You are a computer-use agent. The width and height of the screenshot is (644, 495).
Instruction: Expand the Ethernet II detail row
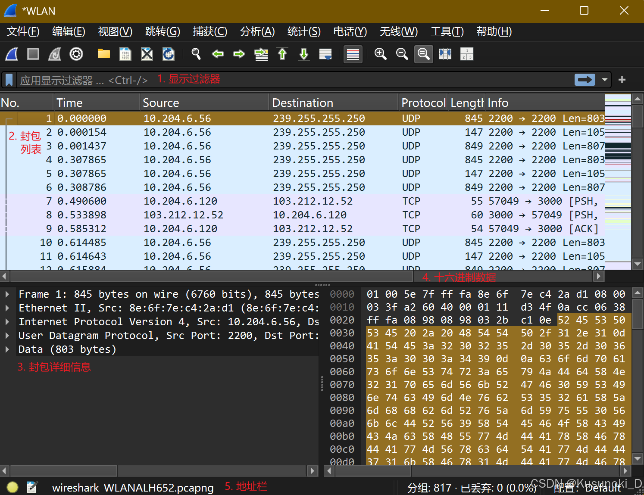[7, 308]
